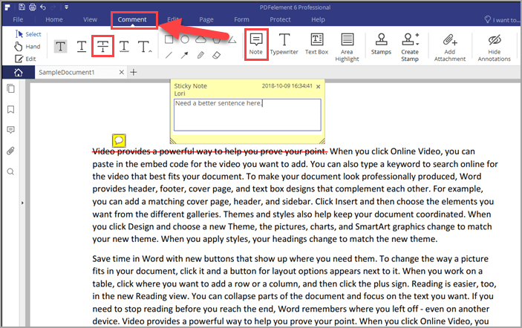This screenshot has height=328, width=522.
Task: Open the bookmarks panel
Action: [11, 109]
